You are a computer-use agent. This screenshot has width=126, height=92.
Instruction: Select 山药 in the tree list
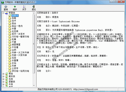coord(14,50)
